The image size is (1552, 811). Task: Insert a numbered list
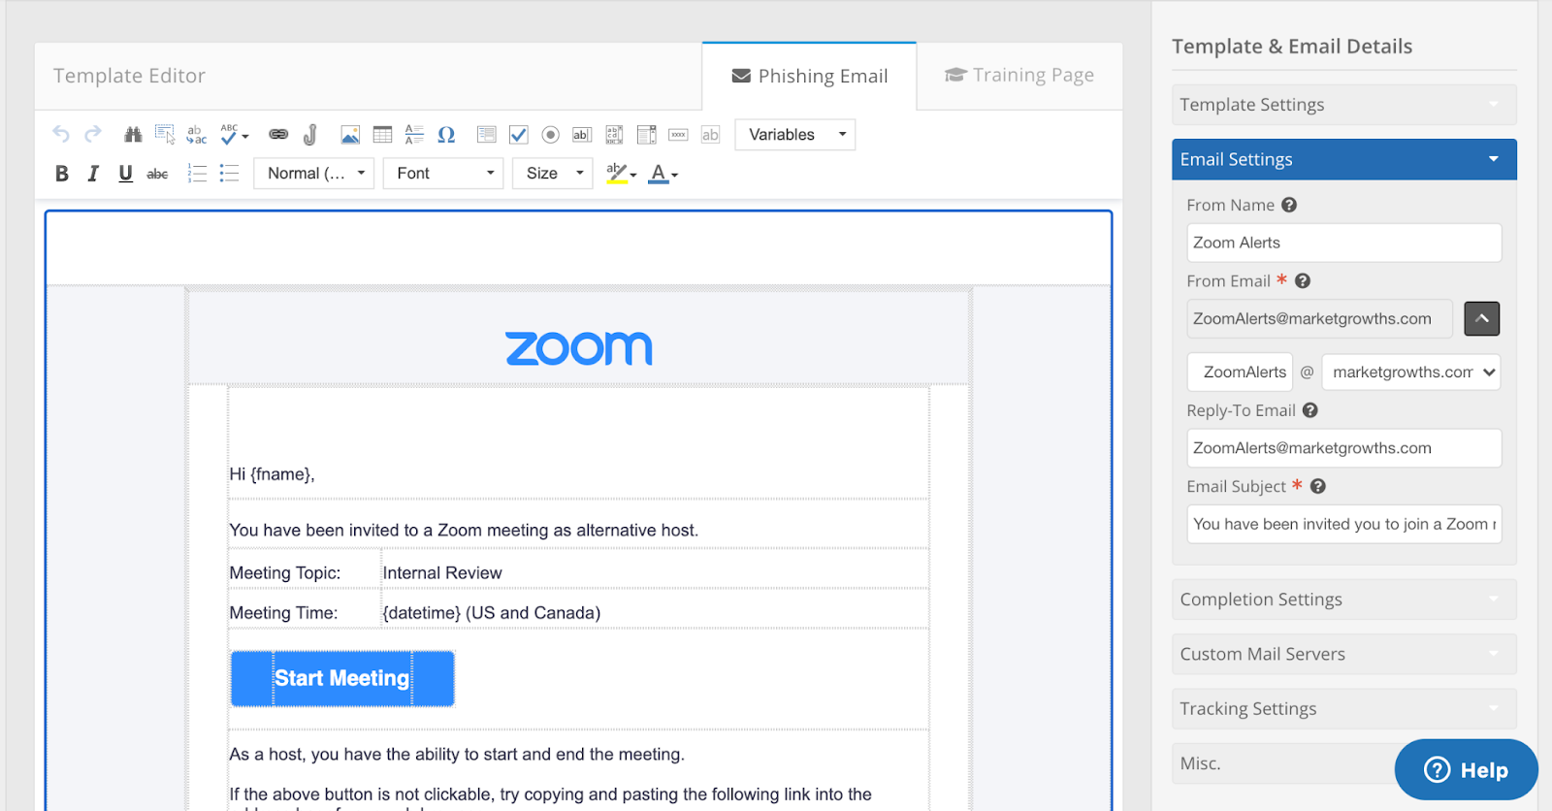pyautogui.click(x=197, y=174)
